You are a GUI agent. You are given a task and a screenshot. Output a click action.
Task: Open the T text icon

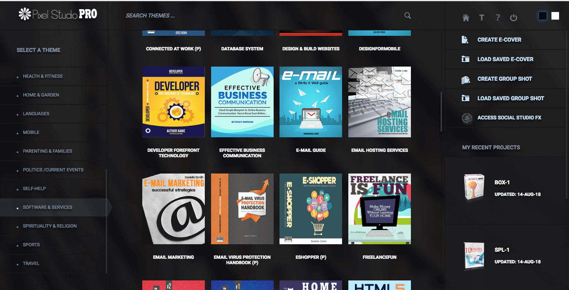481,17
